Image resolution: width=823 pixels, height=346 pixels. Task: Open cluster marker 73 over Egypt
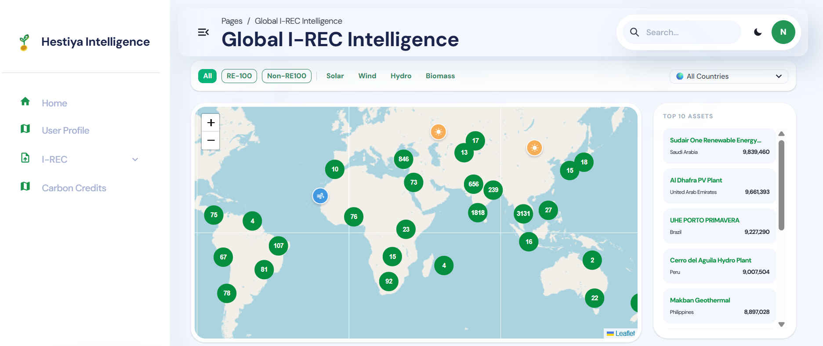[x=413, y=182]
